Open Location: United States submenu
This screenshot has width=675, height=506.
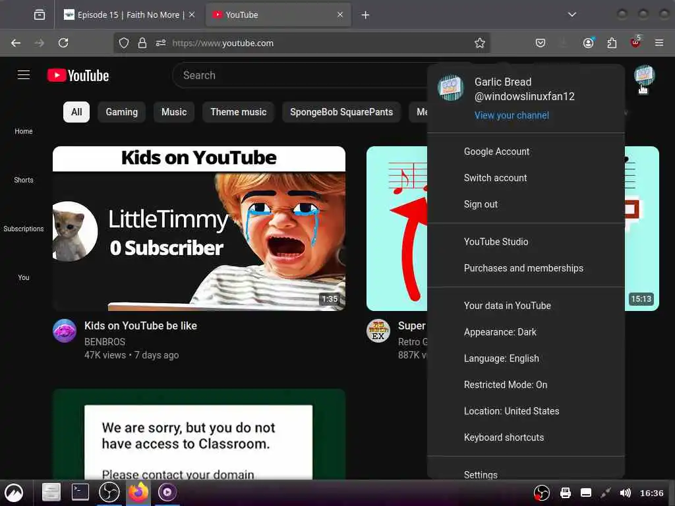[526, 411]
